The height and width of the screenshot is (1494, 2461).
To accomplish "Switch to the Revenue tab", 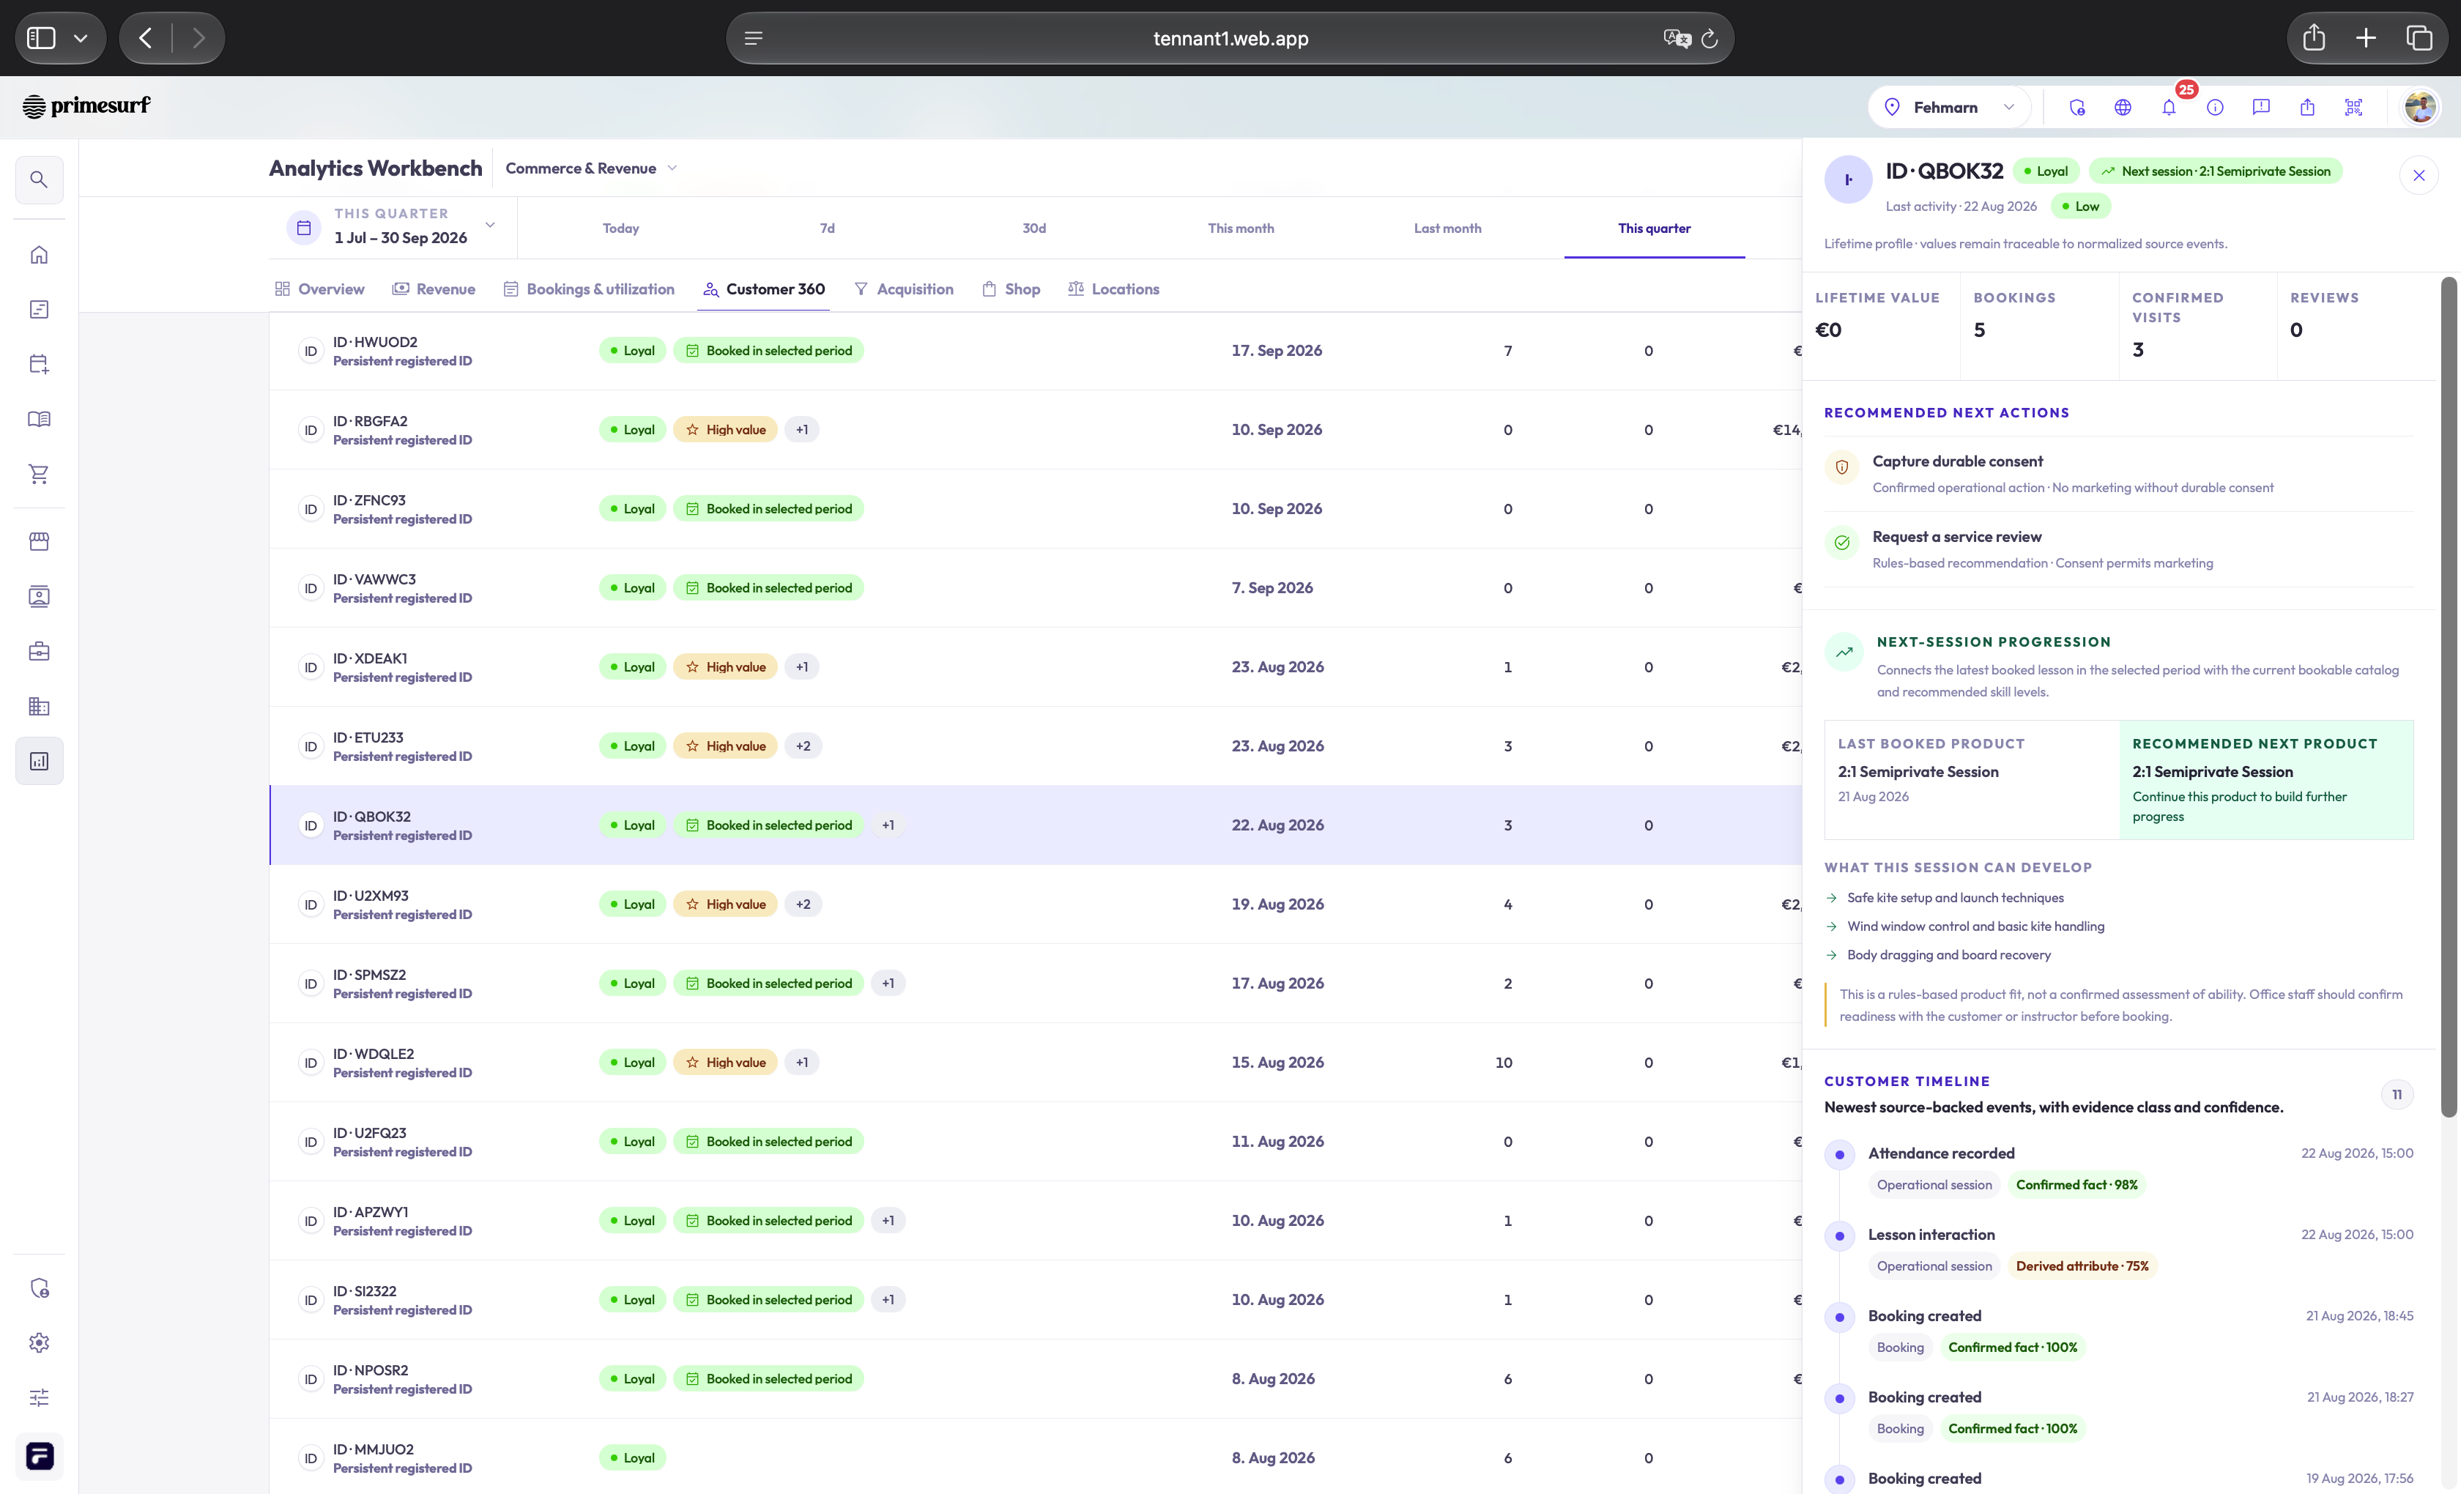I will pyautogui.click(x=434, y=289).
